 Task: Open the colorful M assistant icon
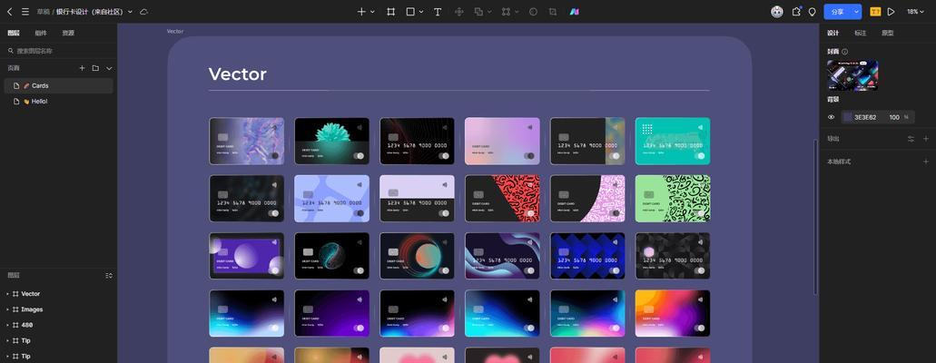click(574, 11)
